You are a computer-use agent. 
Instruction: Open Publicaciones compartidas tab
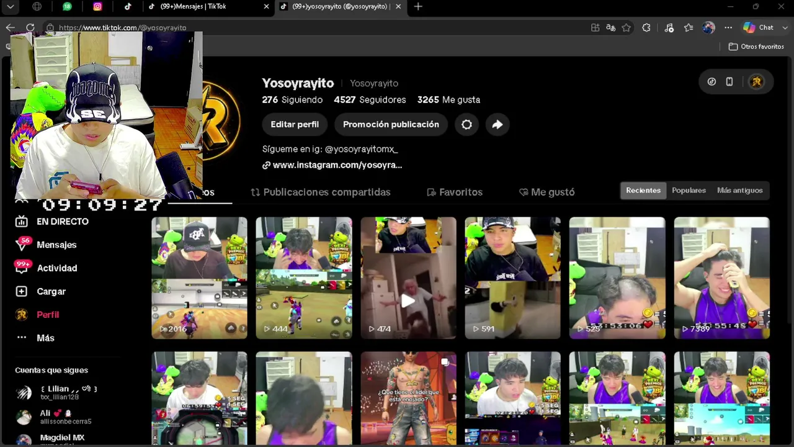pos(320,192)
